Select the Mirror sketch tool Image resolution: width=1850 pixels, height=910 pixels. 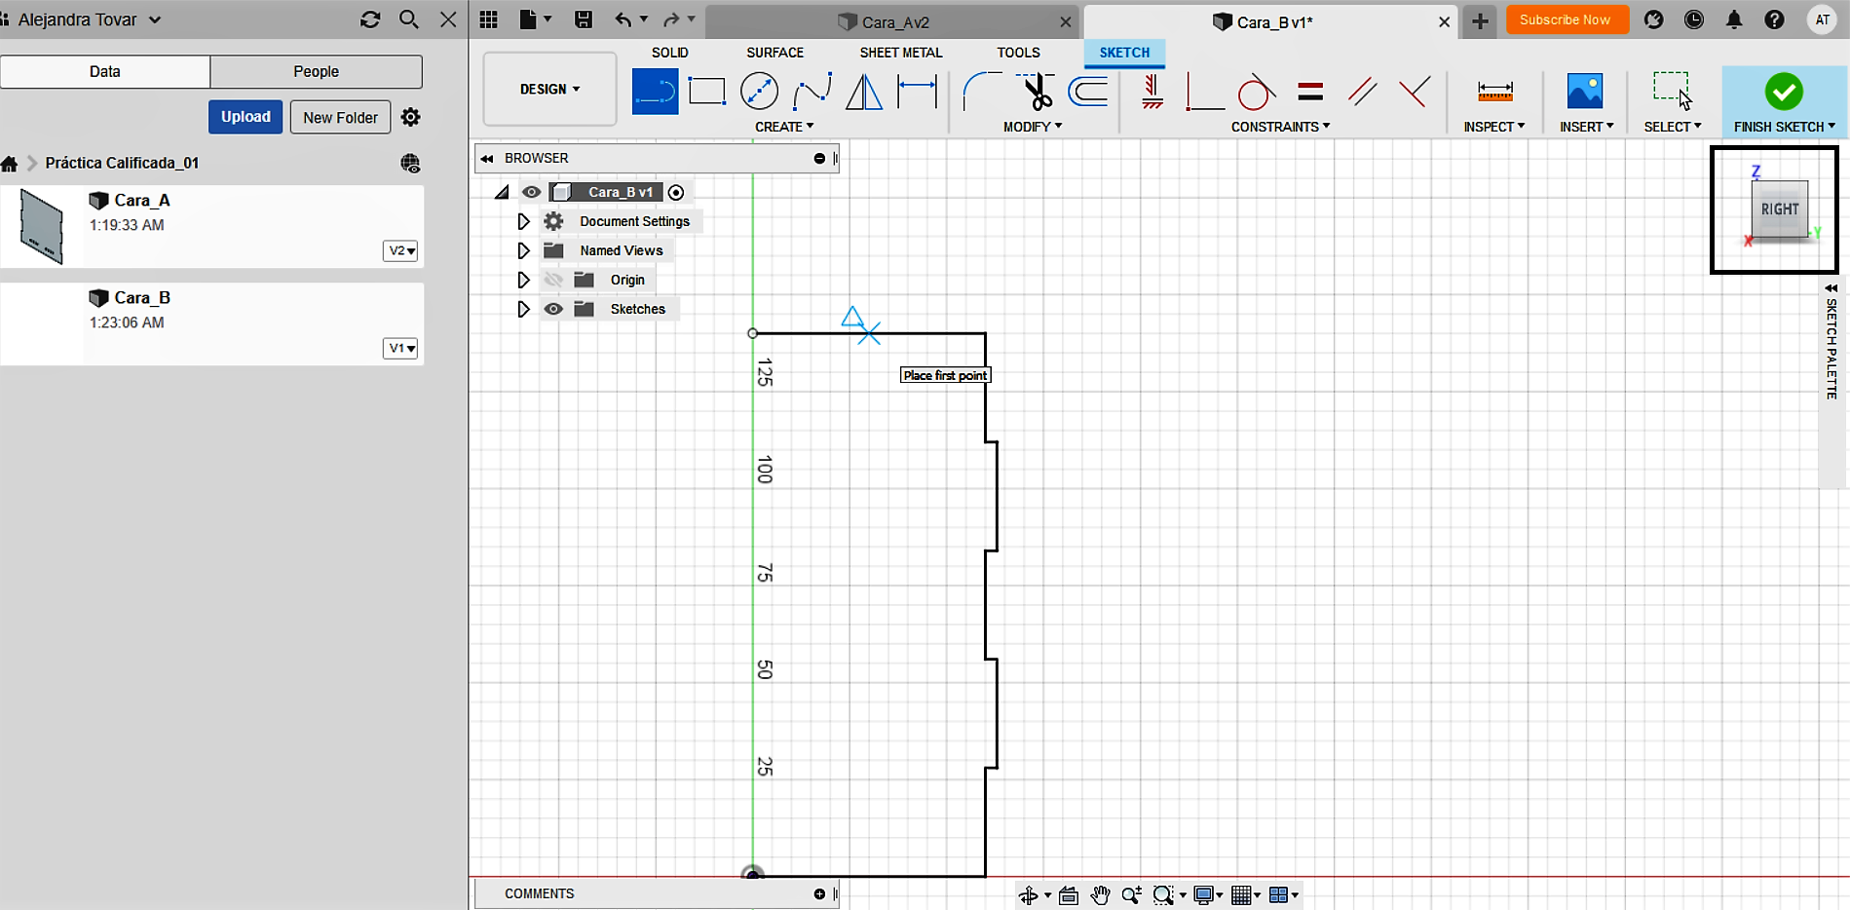[864, 92]
